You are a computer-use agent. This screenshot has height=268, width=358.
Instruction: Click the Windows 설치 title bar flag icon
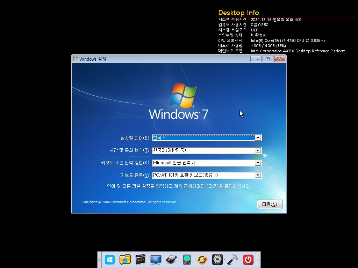point(75,59)
